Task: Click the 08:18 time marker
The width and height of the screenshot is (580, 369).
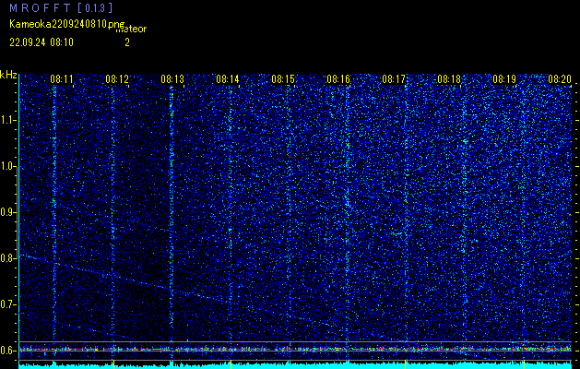Action: tap(449, 78)
